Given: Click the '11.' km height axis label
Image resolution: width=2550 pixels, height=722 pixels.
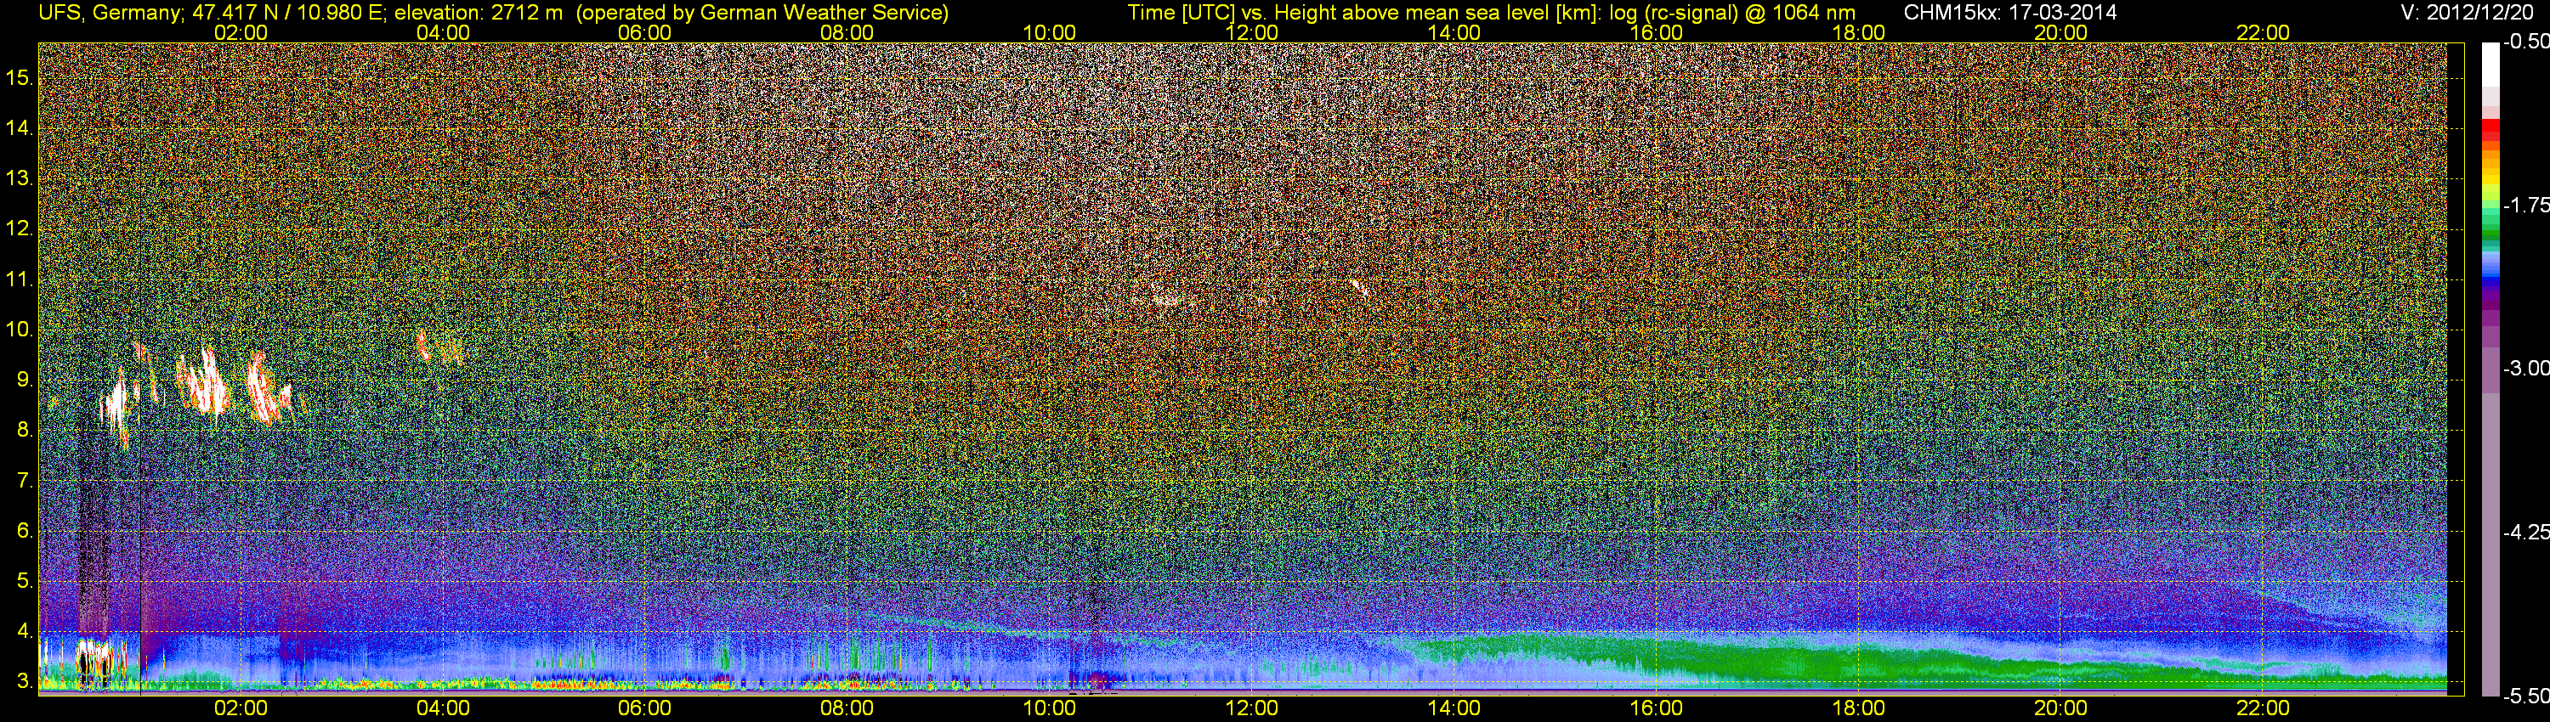Looking at the screenshot, I should (20, 279).
